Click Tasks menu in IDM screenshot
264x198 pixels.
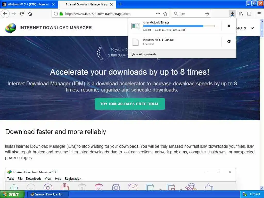pyautogui.click(x=11, y=179)
